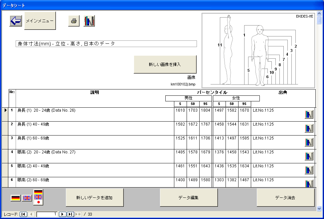The height and width of the screenshot is (219, 324).
Task: Click the 新しい画像を挿入 button
Action: tap(165, 64)
